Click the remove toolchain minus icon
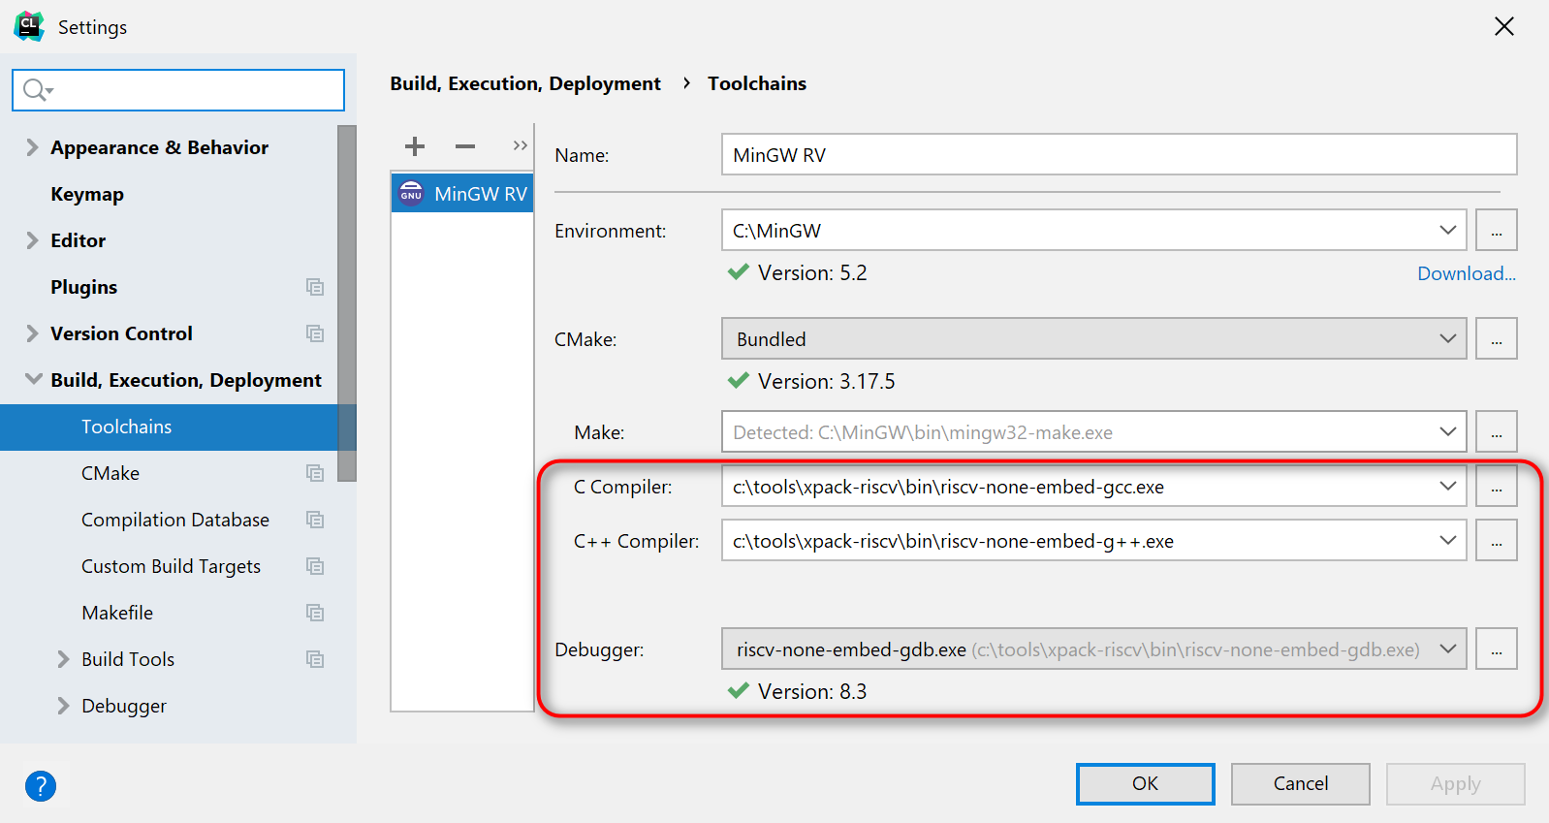 tap(465, 146)
